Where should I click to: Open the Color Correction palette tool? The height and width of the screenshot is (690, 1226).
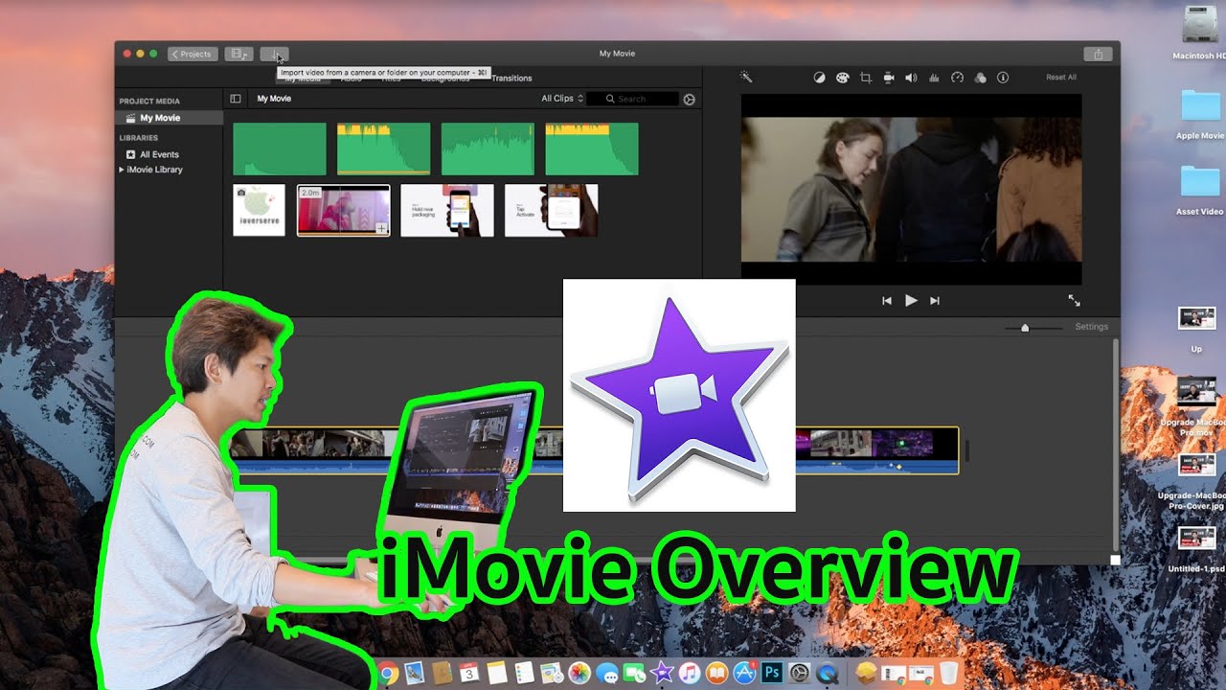843,78
